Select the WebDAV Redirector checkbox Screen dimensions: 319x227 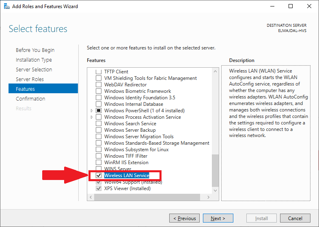(99, 85)
